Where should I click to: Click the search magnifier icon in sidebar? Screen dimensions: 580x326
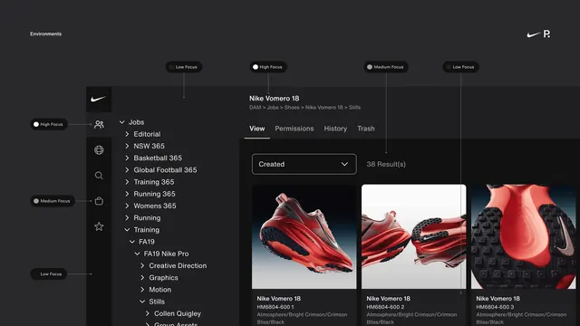99,175
